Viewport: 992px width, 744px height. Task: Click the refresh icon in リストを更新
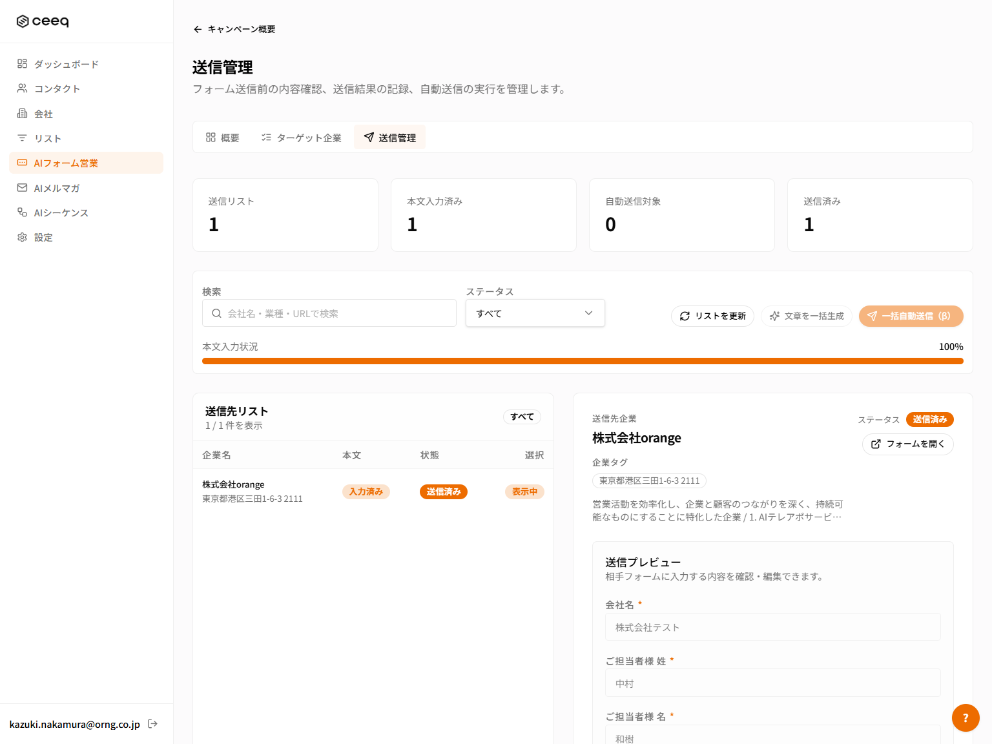tap(685, 316)
